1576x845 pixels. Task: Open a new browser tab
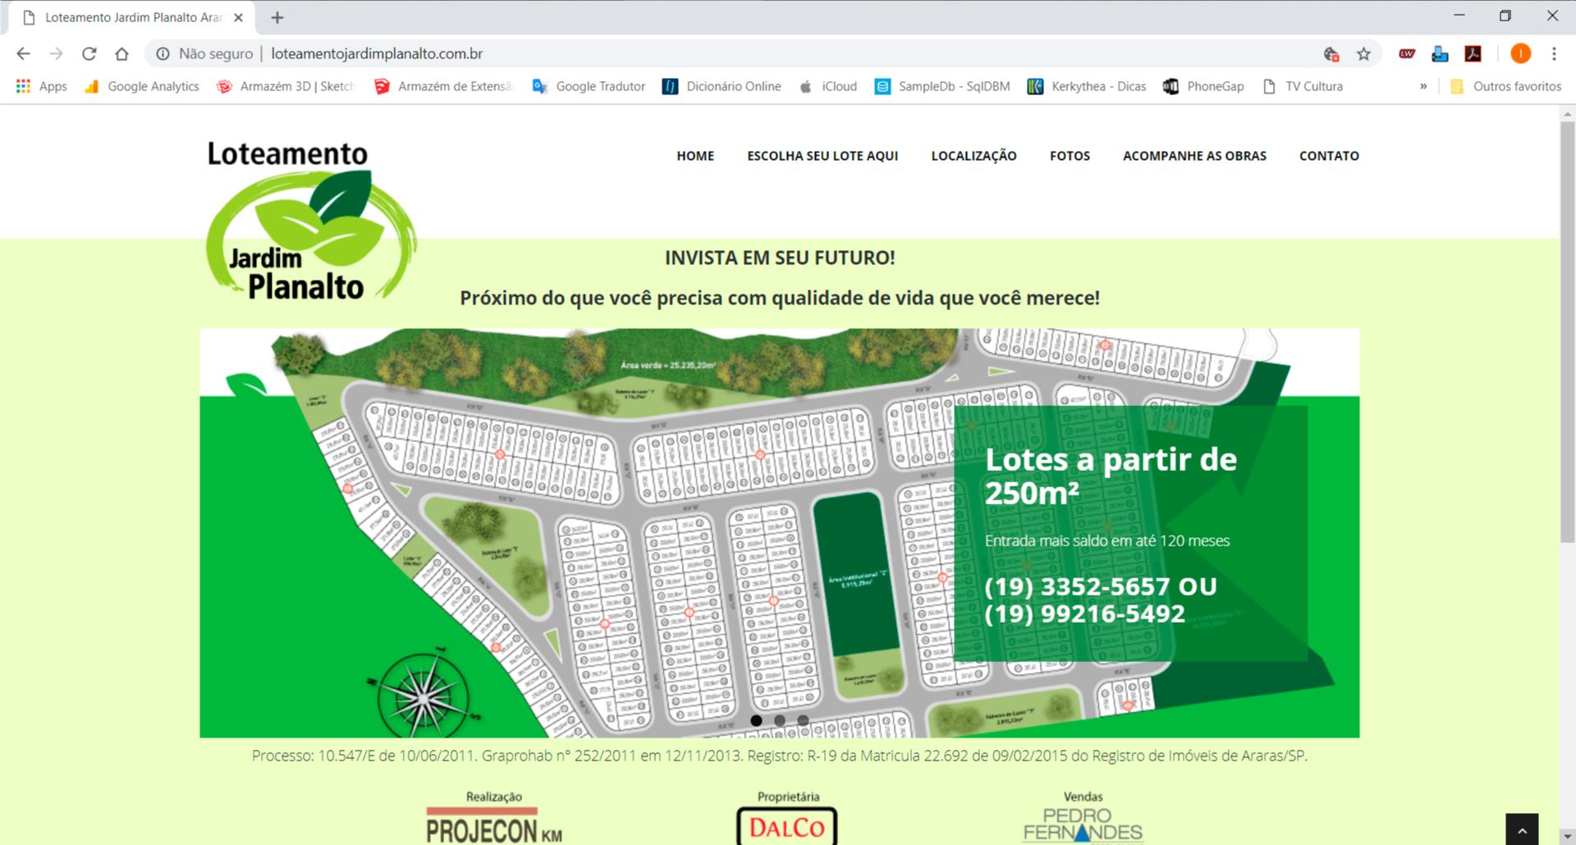pyautogui.click(x=277, y=17)
